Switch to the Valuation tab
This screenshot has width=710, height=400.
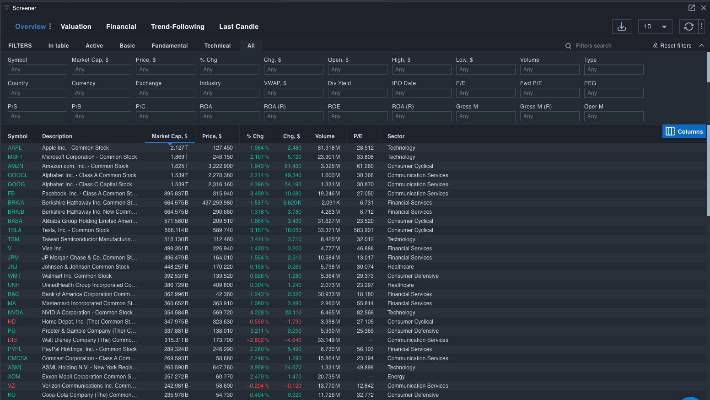point(76,27)
